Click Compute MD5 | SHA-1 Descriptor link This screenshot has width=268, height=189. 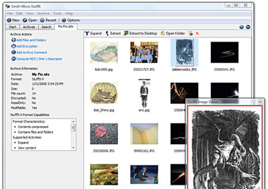[x=39, y=59]
